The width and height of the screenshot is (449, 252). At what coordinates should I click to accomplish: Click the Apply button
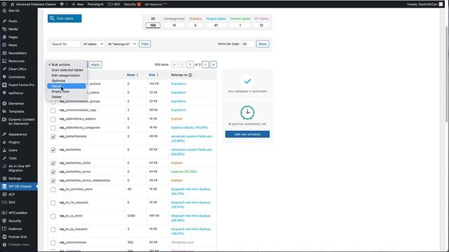tap(95, 64)
